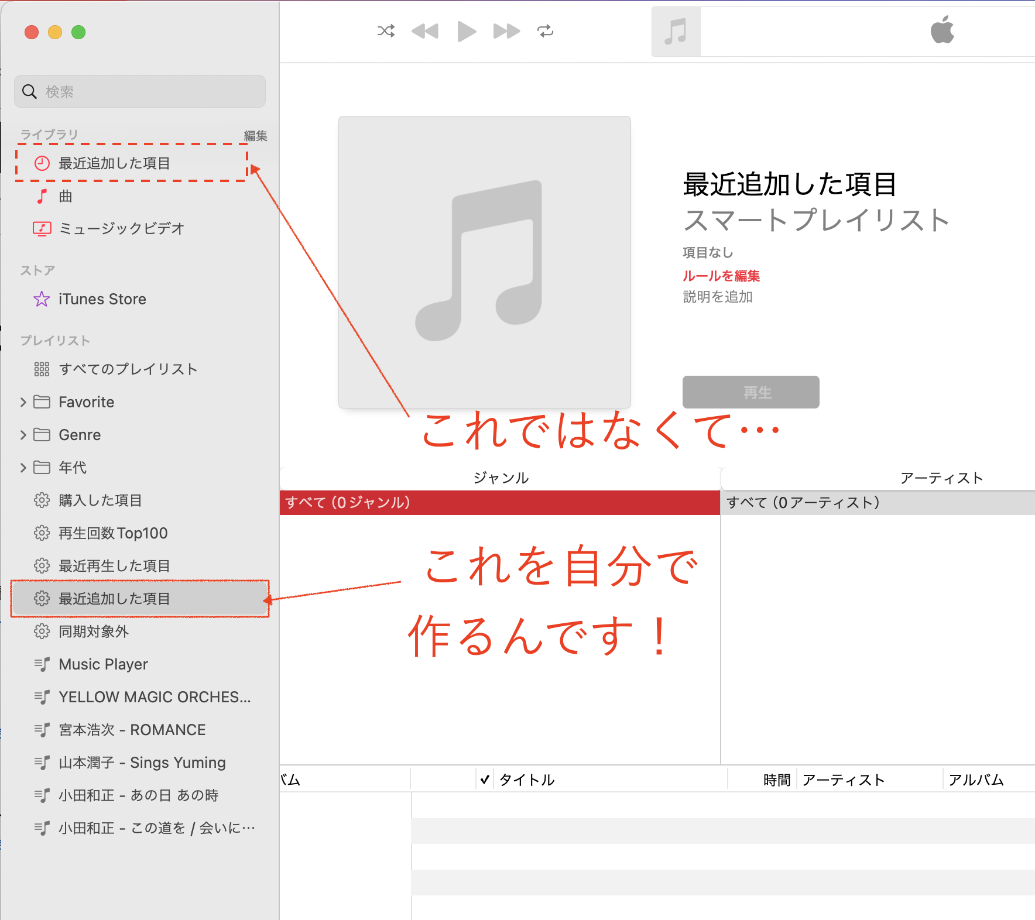Expand the Favorite folder
The image size is (1035, 920).
(23, 402)
